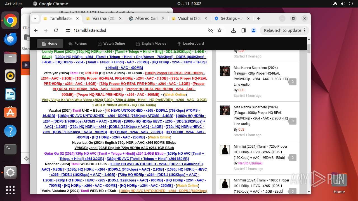Bookmark this page with the star
This screenshot has width=358, height=201.
tap(220, 30)
